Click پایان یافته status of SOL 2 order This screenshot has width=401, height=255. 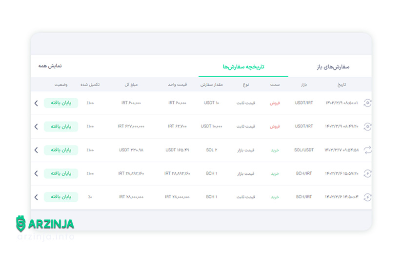point(61,150)
